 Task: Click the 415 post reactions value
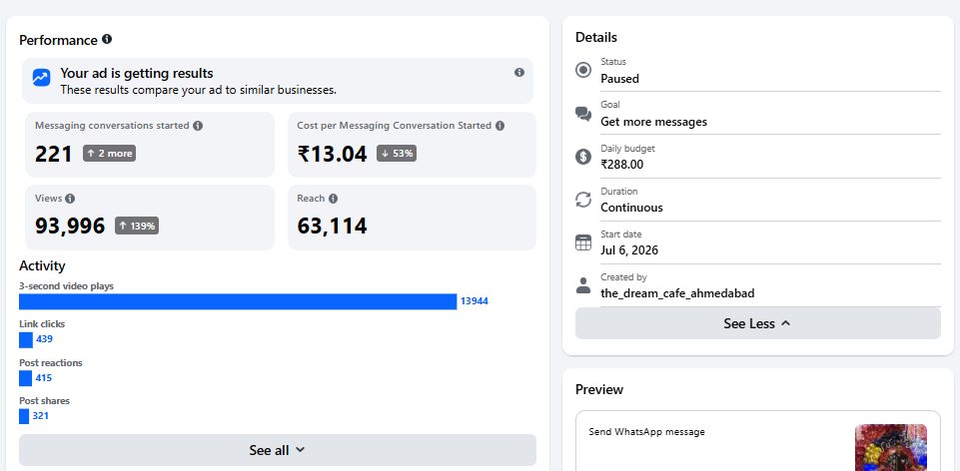(44, 378)
